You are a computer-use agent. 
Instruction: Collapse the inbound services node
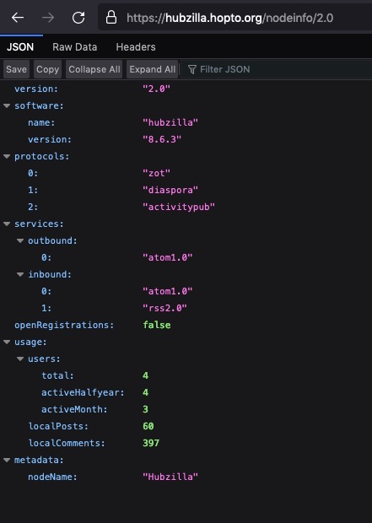(20, 274)
